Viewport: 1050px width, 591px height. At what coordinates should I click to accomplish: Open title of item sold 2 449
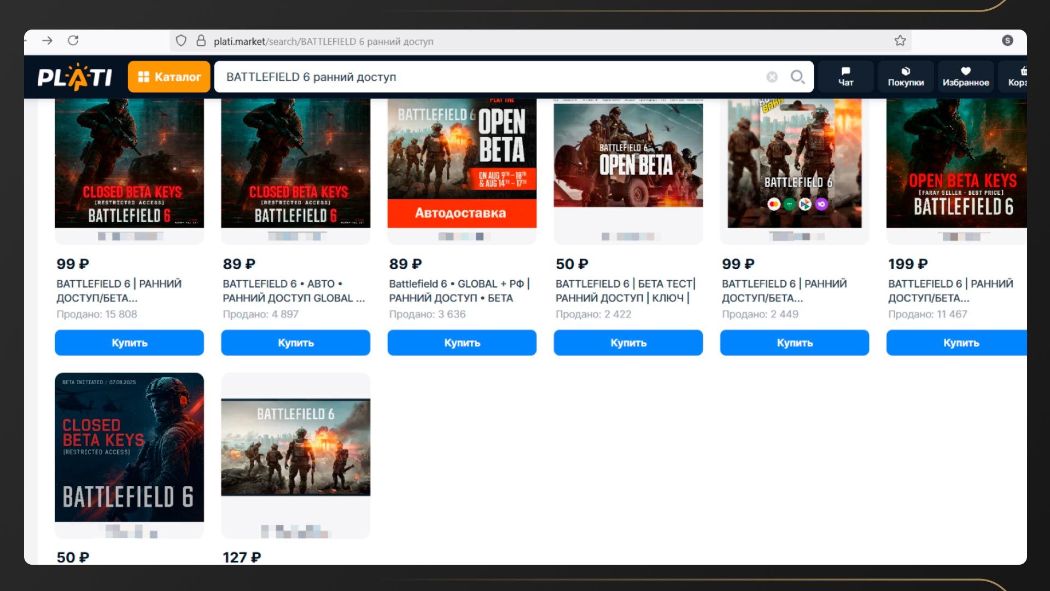coord(784,291)
